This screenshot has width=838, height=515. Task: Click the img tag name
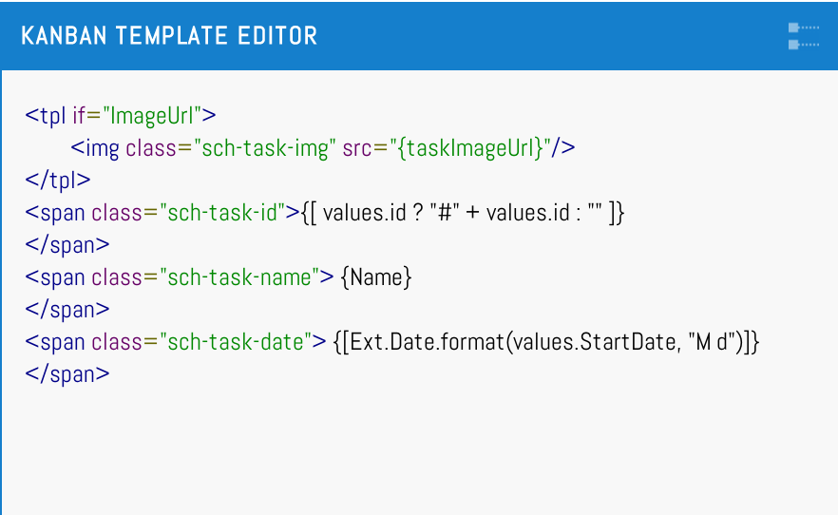(x=101, y=148)
